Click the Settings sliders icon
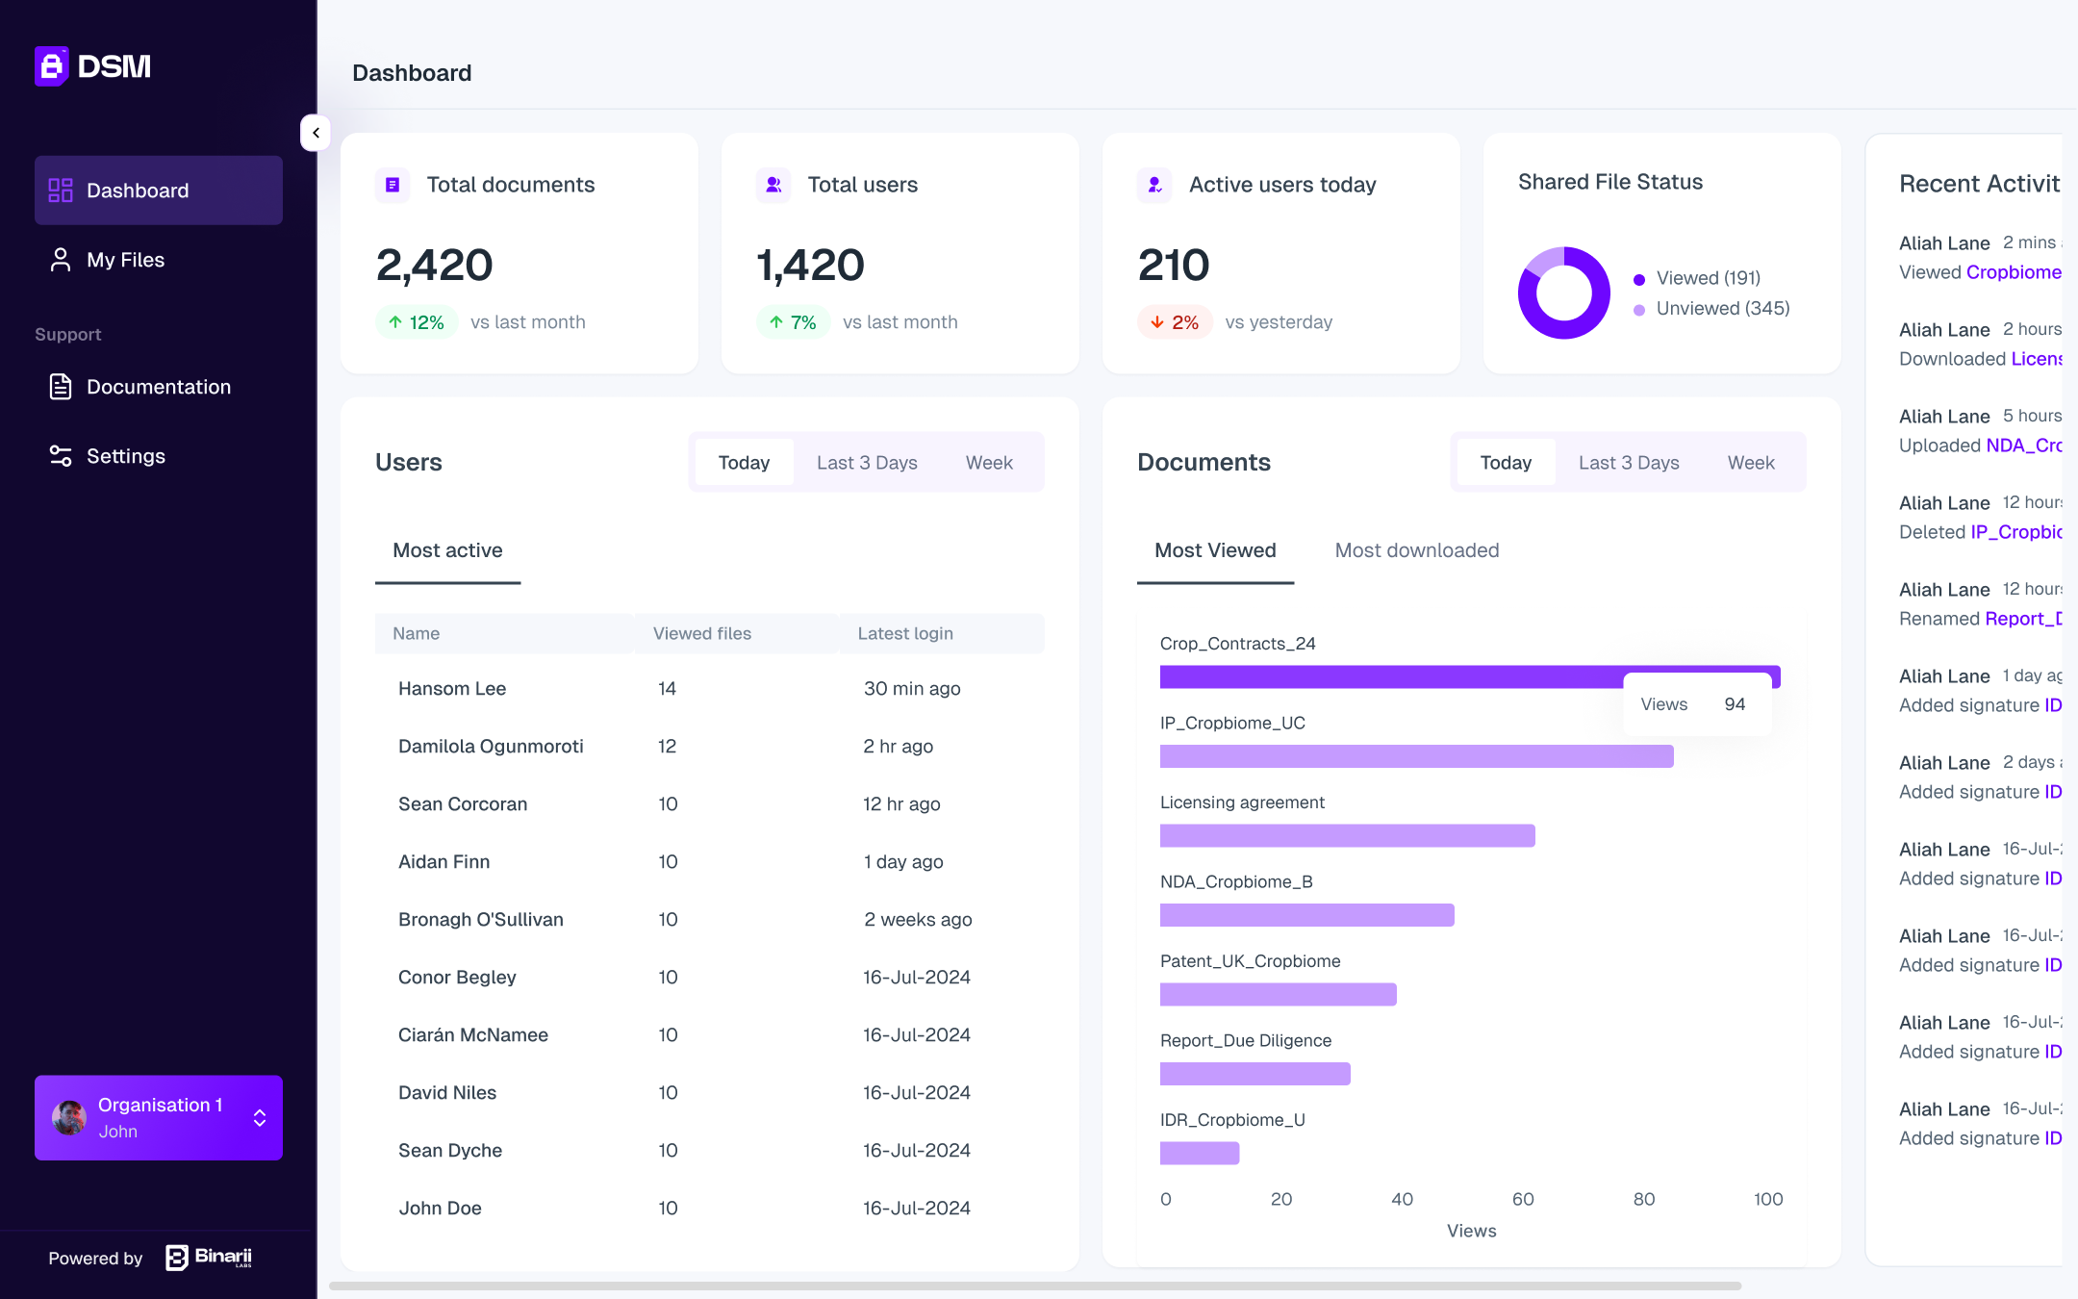Viewport: 2078px width, 1299px height. [61, 456]
